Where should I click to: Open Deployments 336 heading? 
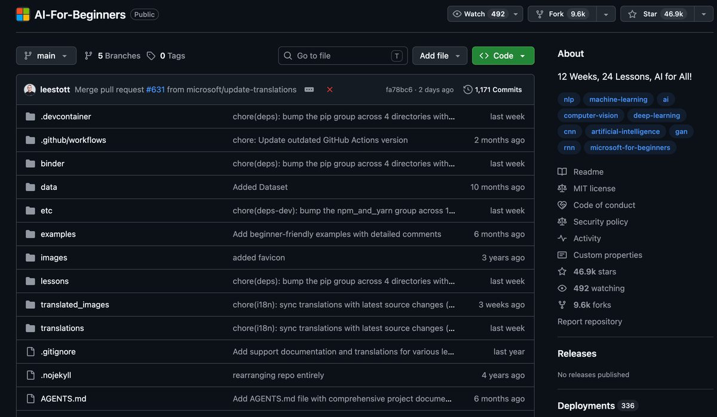pos(597,406)
